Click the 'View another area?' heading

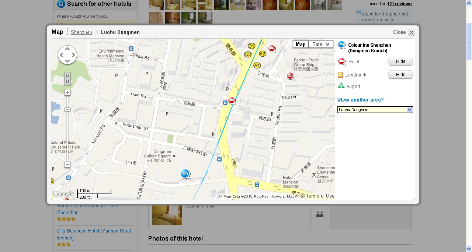(x=360, y=100)
